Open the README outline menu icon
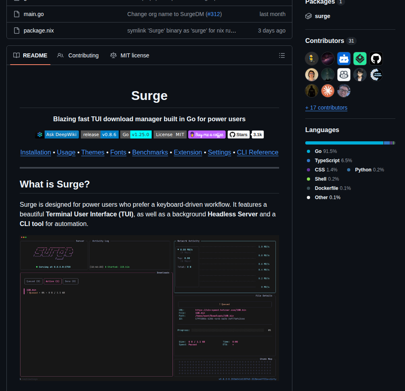405x391 pixels. click(x=282, y=55)
